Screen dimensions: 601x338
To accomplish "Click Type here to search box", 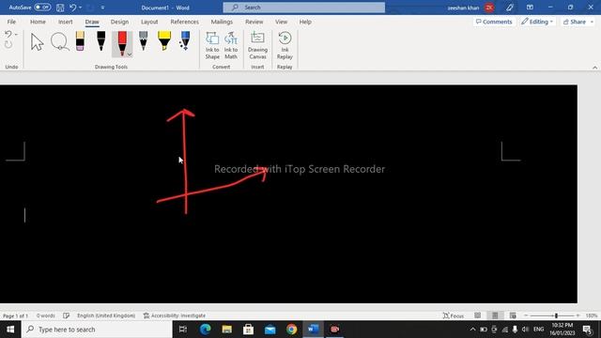I will click(x=97, y=330).
